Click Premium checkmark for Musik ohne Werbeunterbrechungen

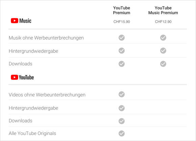pos(122,38)
